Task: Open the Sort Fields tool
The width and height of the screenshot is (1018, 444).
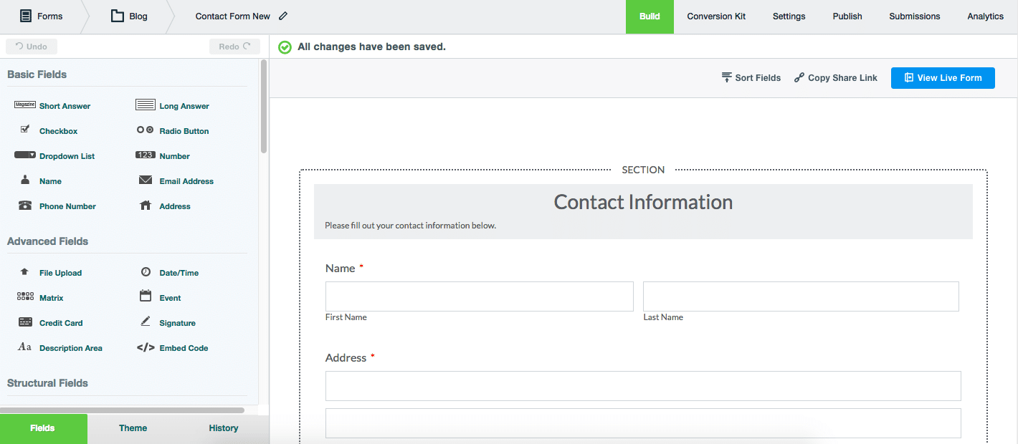Action: [751, 77]
